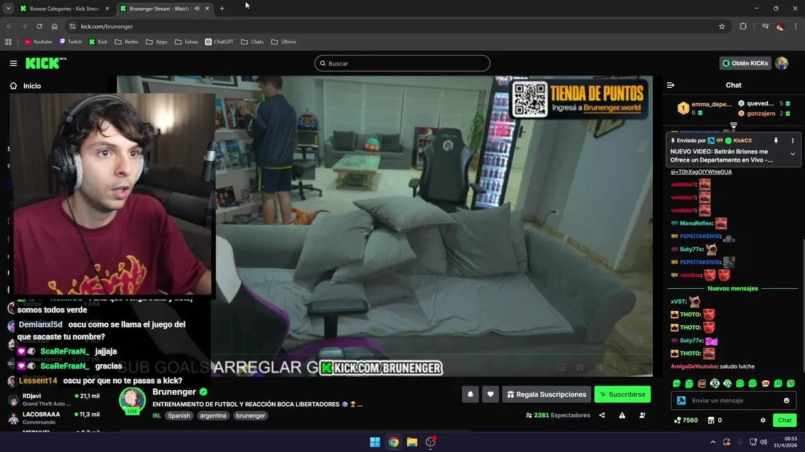
Task: Send message with green Chat button
Action: [785, 420]
